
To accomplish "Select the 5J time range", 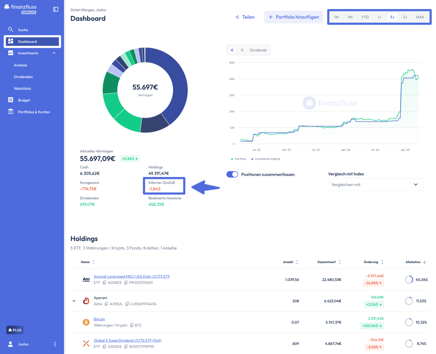I will coord(405,17).
